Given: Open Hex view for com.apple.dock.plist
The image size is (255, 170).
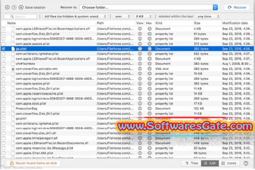Looking at the screenshot, I should click(x=149, y=103).
